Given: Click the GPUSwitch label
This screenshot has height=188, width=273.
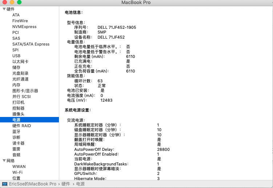Looking at the screenshot, I should 85,173.
